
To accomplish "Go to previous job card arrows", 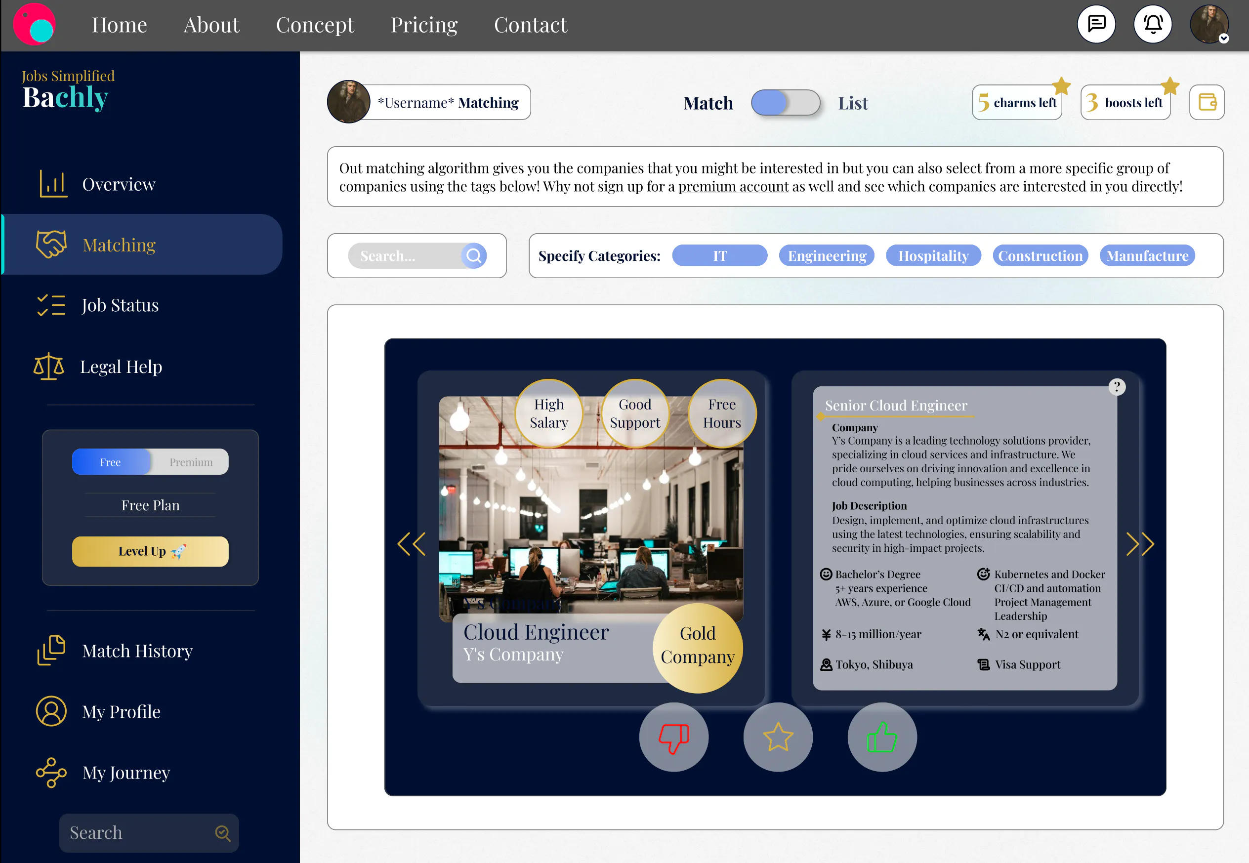I will click(412, 544).
